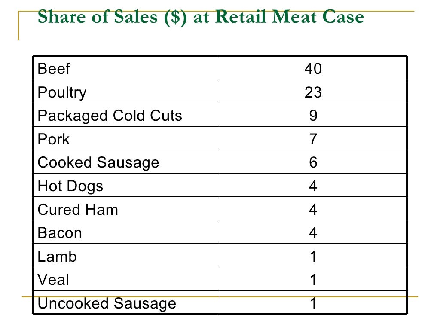Click the value 1 in the Veal row

click(313, 280)
